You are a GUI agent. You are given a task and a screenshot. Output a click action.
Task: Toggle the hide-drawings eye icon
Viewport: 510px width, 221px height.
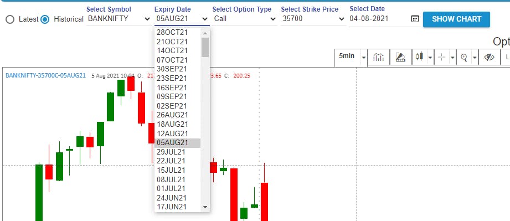pos(489,57)
